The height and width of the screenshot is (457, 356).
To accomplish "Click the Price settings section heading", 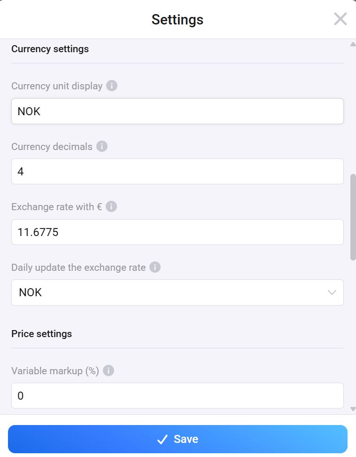I will click(x=41, y=334).
